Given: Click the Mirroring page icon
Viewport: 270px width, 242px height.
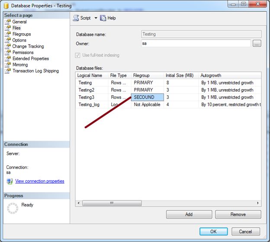Looking at the screenshot, I should coord(8,65).
